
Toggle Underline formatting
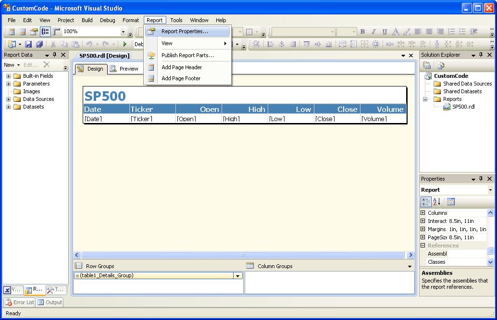click(385, 31)
